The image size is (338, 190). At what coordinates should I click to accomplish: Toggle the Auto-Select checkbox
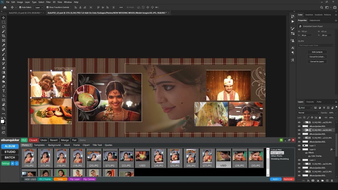[x=20, y=7]
